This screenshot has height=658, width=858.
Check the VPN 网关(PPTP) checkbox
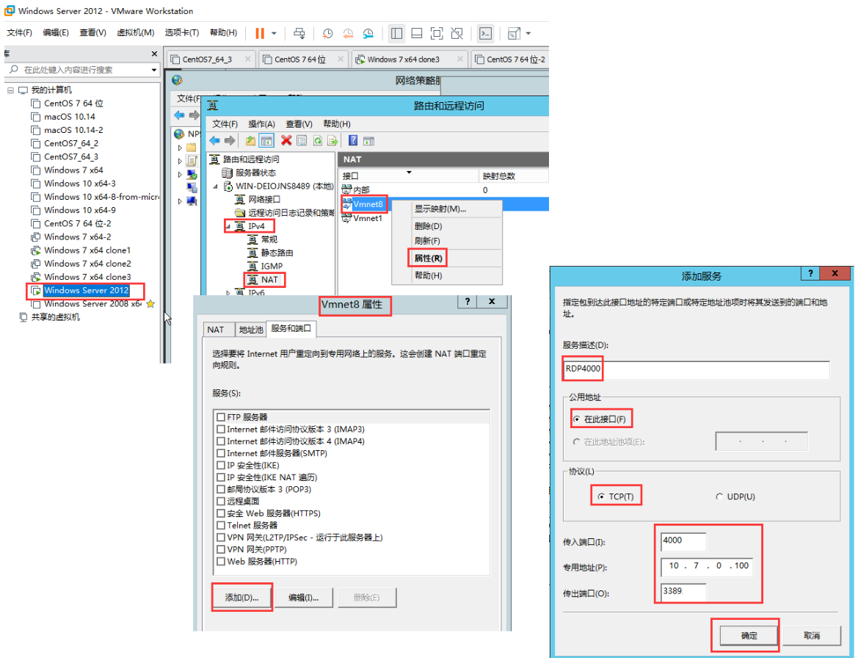point(221,549)
